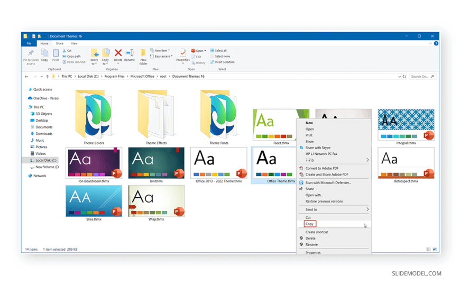The height and width of the screenshot is (285, 460).
Task: Select Videos in navigation pane
Action: click(38, 154)
